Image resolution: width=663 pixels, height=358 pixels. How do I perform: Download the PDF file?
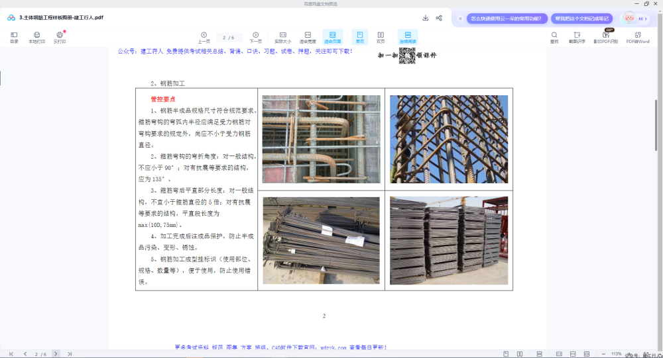pyautogui.click(x=426, y=18)
